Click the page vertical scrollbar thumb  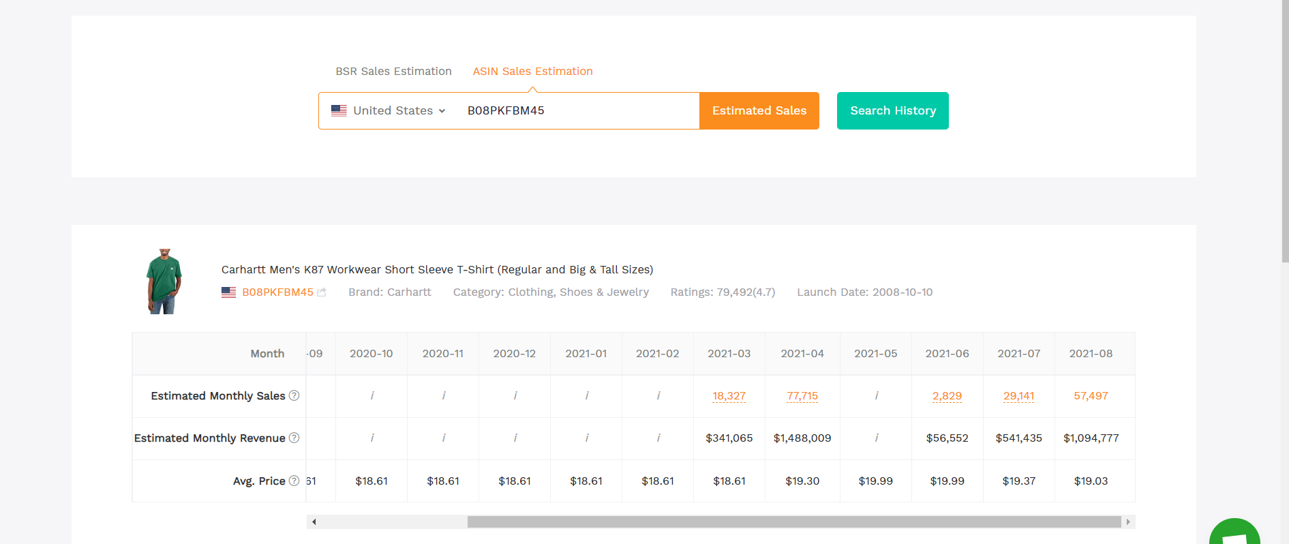point(1285,131)
